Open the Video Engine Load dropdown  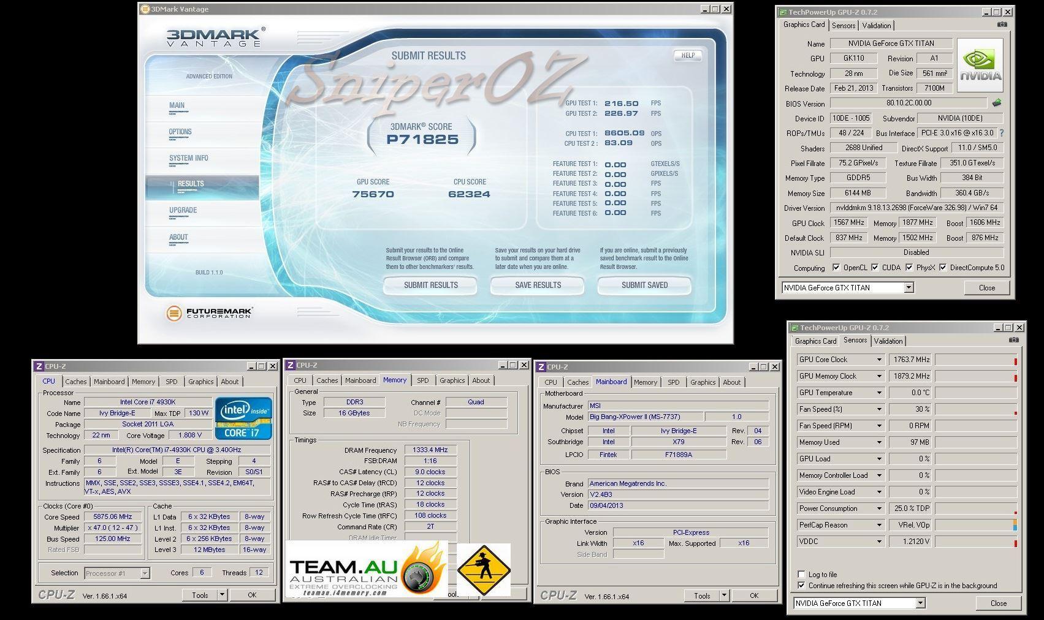coord(879,492)
